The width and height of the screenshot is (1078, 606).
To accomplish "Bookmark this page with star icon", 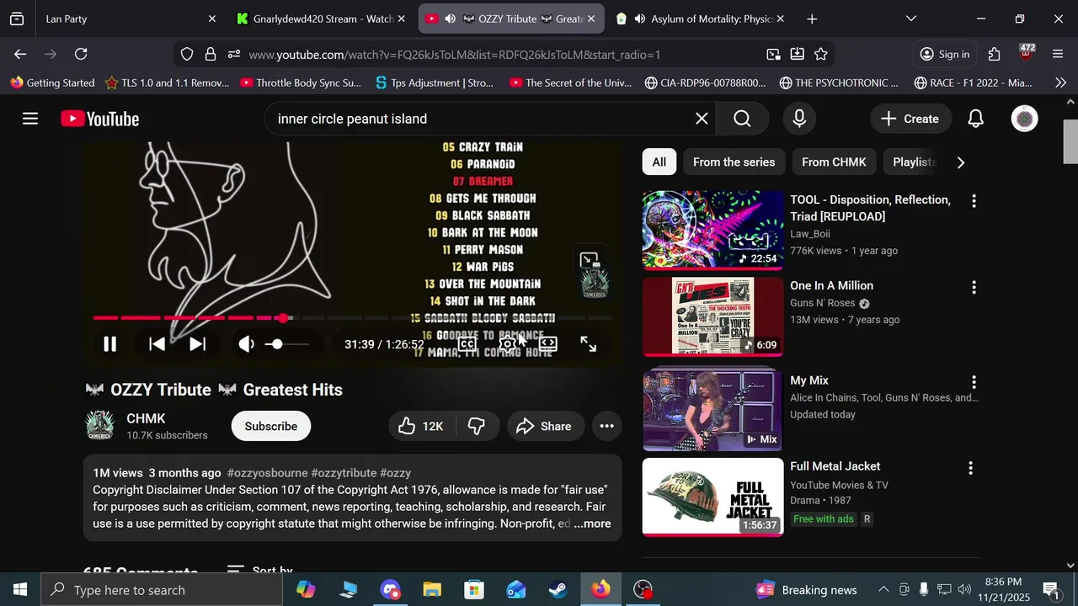I will tap(821, 54).
